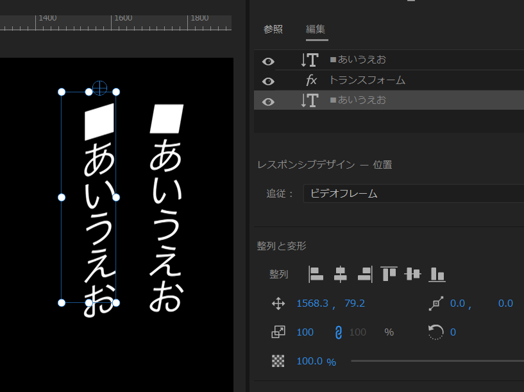Edit the second anchor point value 0.0
Screen dimensions: 524x392
[505, 303]
